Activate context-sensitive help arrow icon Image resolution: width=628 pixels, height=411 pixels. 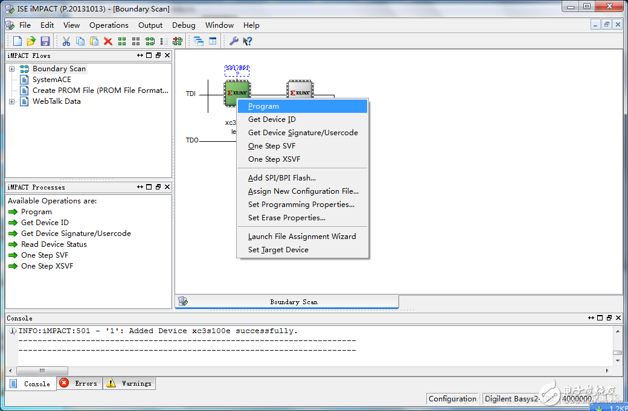(246, 40)
